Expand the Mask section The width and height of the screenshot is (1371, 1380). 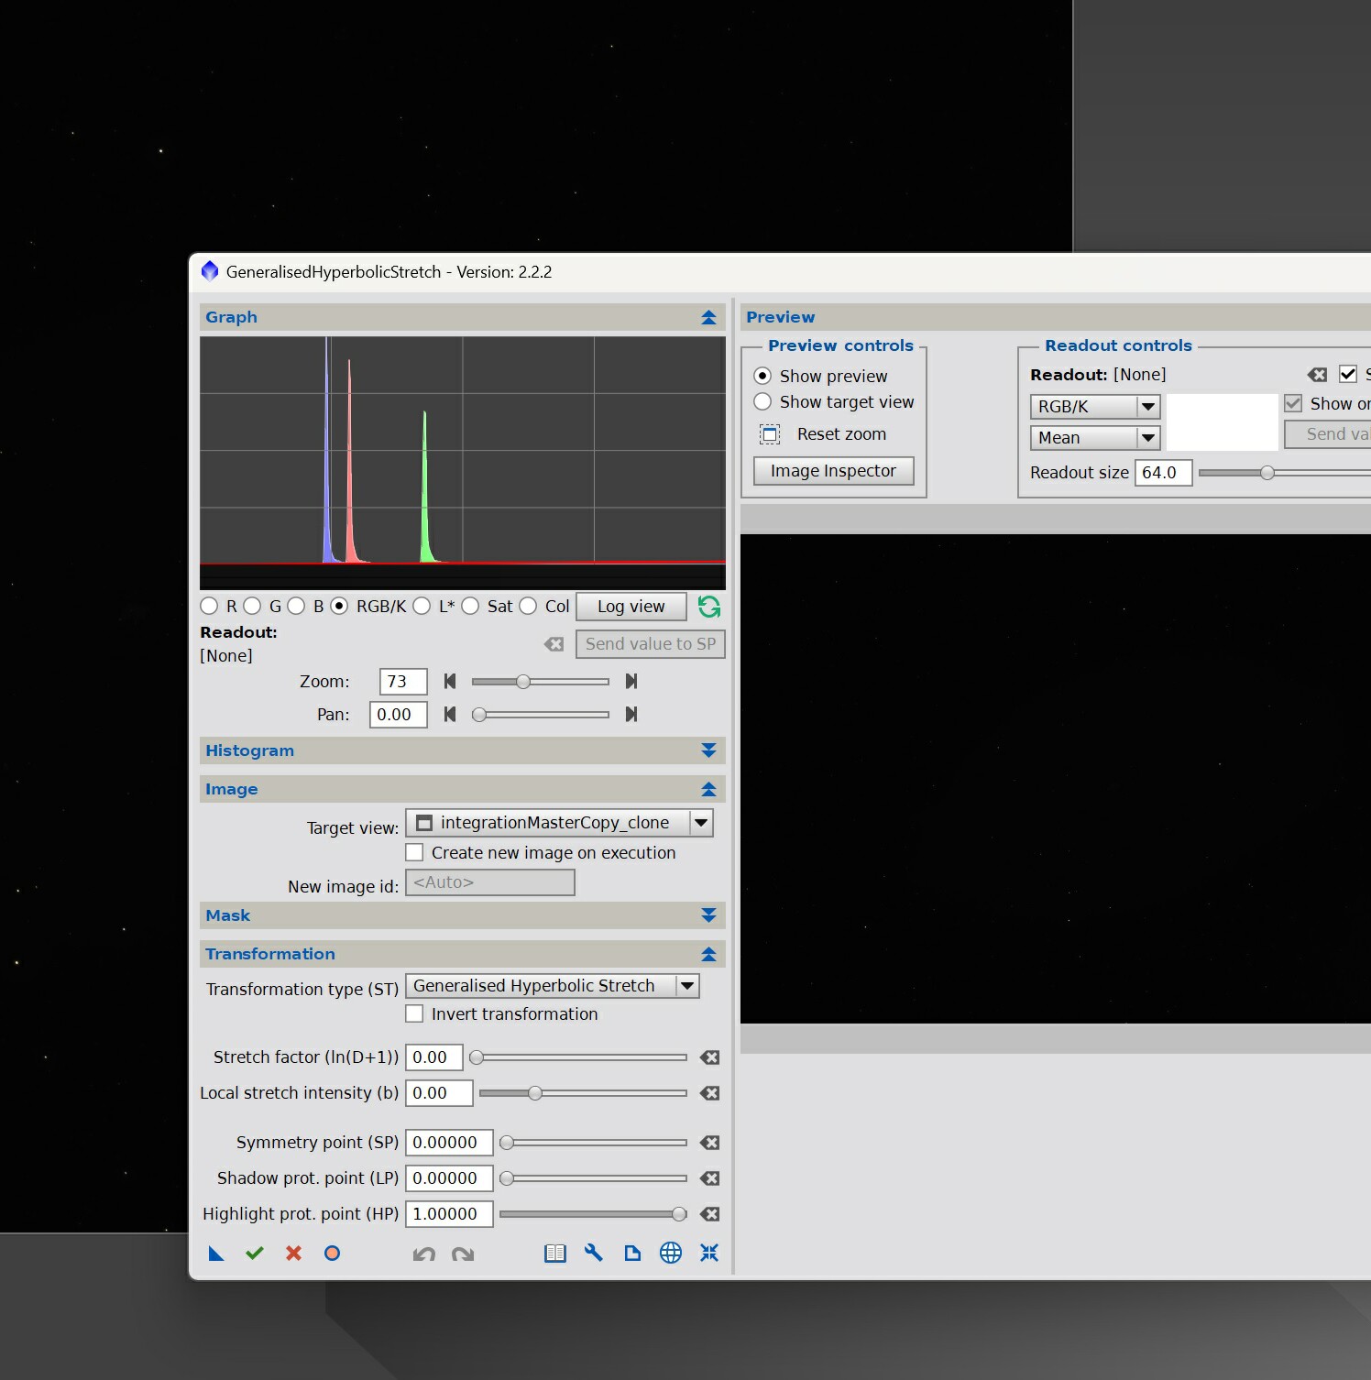pos(708,915)
